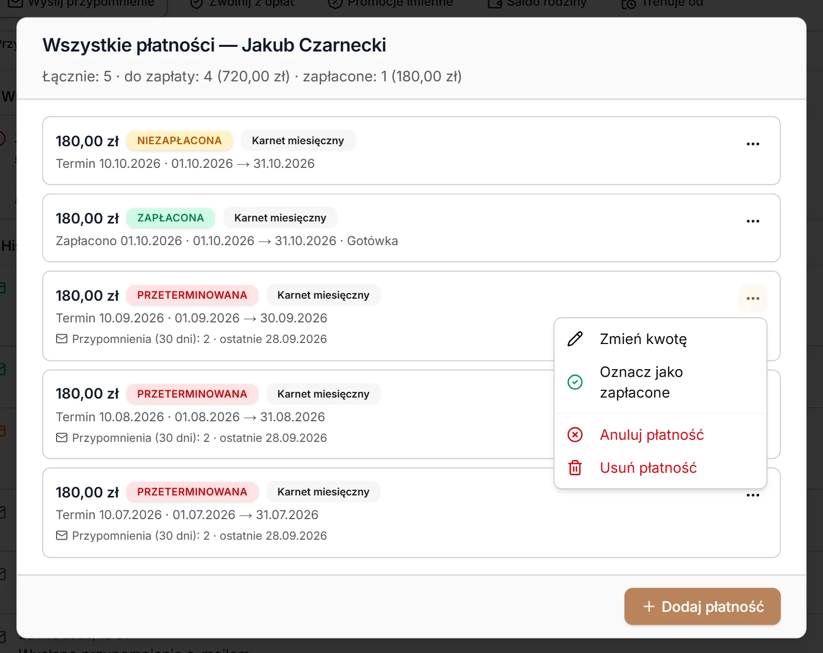Image resolution: width=823 pixels, height=653 pixels.
Task: Click the Przypomnienia text in the 10.09.2026 payment
Action: 200,339
